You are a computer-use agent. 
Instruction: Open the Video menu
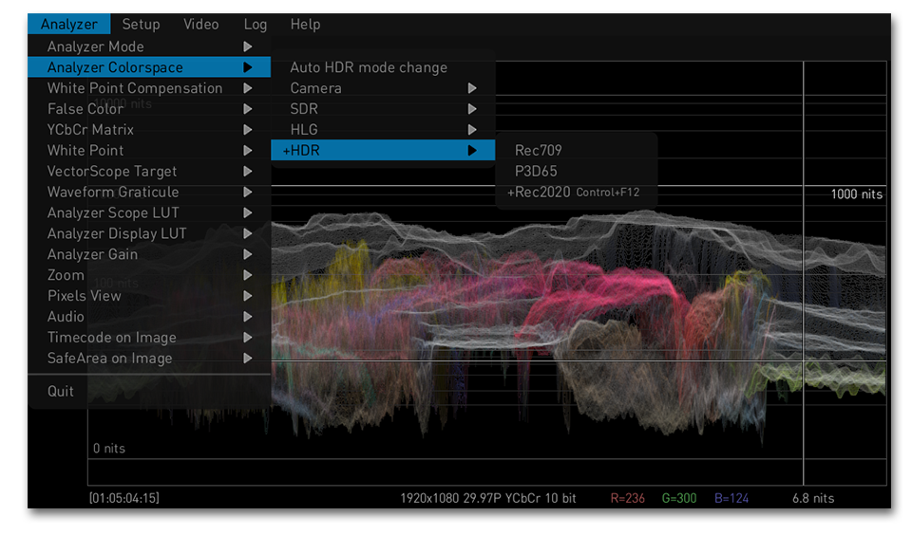click(x=200, y=25)
